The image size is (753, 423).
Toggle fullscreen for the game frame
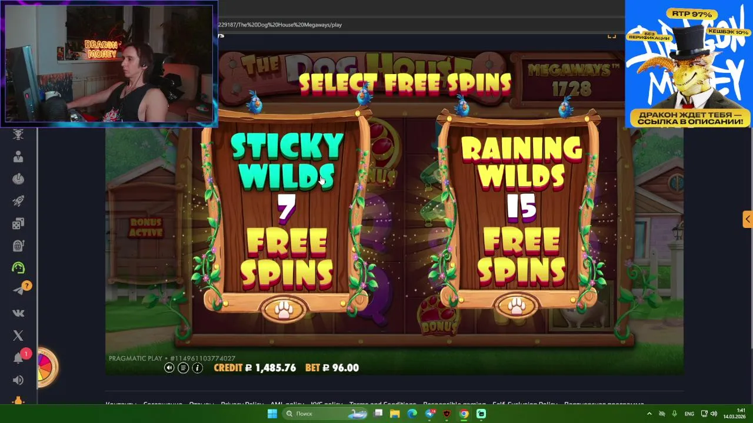pos(612,36)
